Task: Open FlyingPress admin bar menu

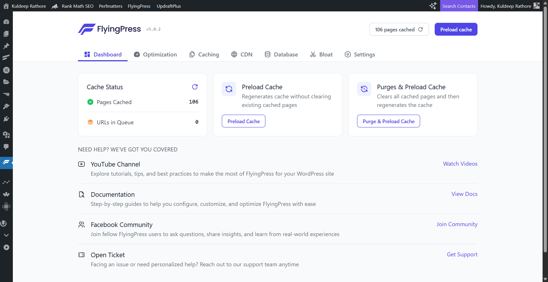Action: 139,6
